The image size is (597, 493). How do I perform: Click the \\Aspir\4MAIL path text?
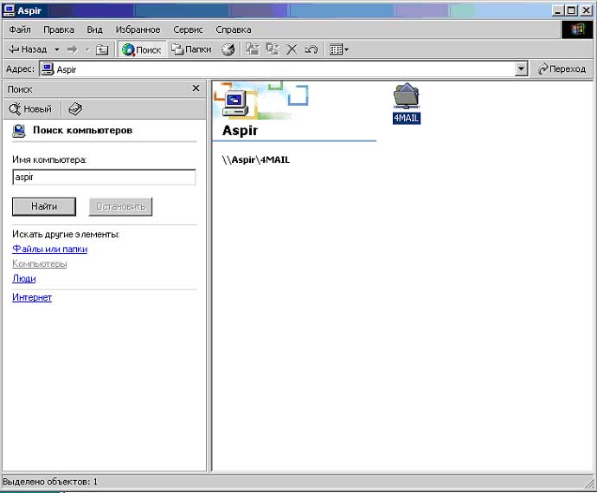click(256, 159)
